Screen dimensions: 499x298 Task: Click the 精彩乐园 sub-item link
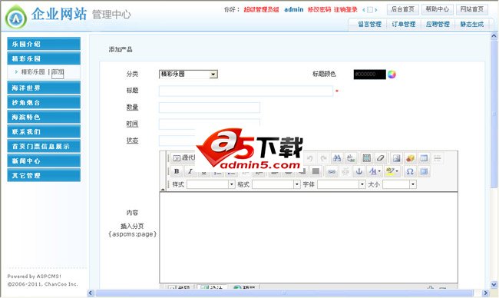(x=33, y=72)
